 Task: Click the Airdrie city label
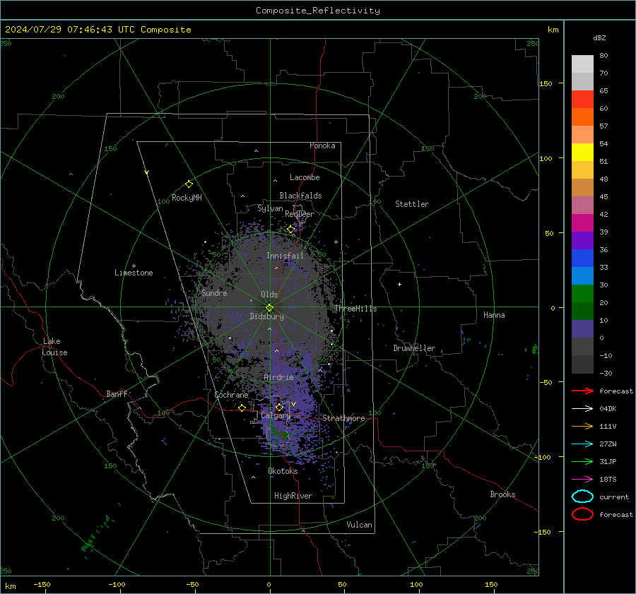(x=278, y=377)
